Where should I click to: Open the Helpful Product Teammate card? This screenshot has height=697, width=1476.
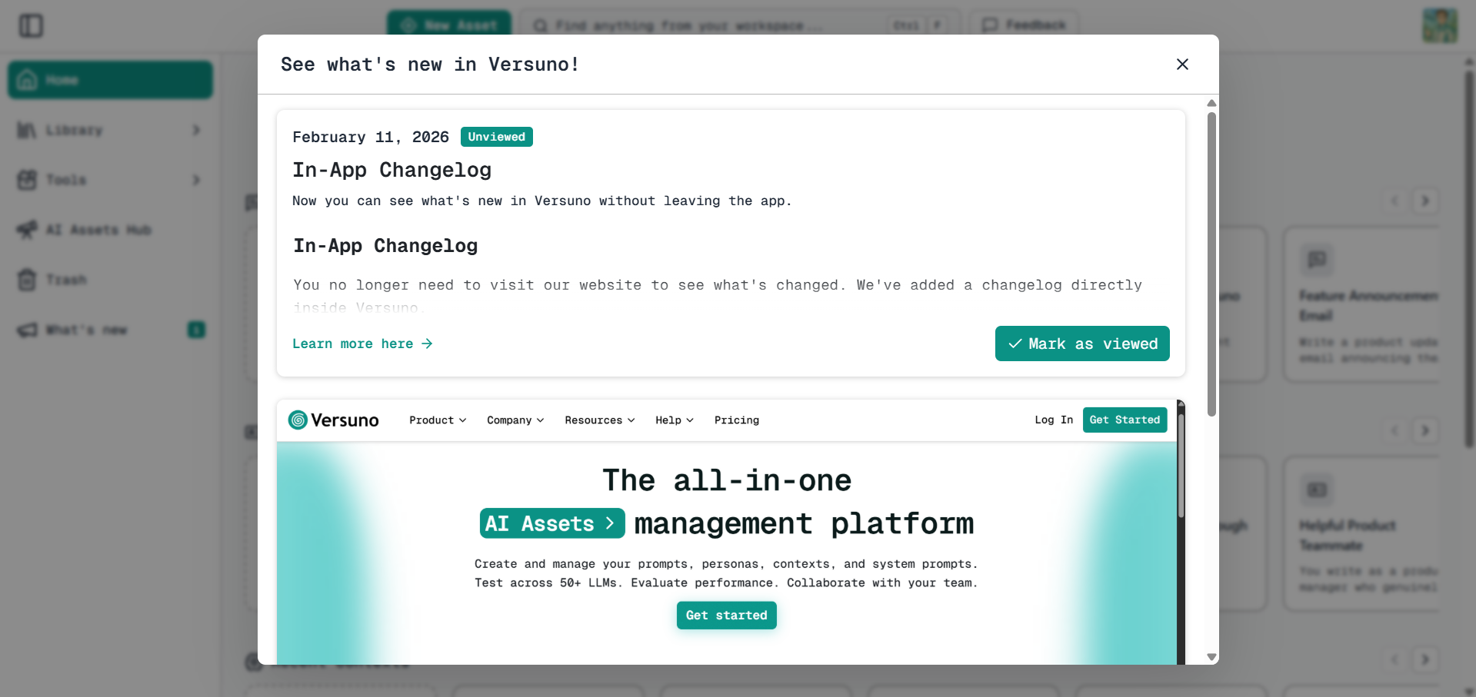pyautogui.click(x=1361, y=534)
